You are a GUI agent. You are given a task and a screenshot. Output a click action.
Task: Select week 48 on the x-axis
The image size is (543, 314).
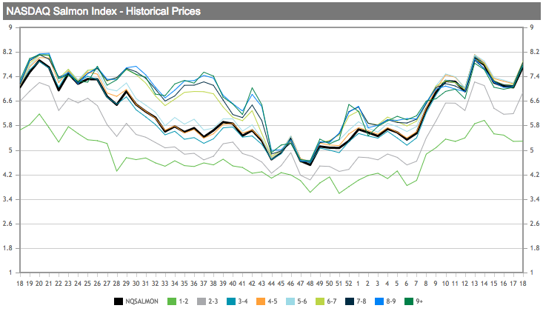(310, 284)
